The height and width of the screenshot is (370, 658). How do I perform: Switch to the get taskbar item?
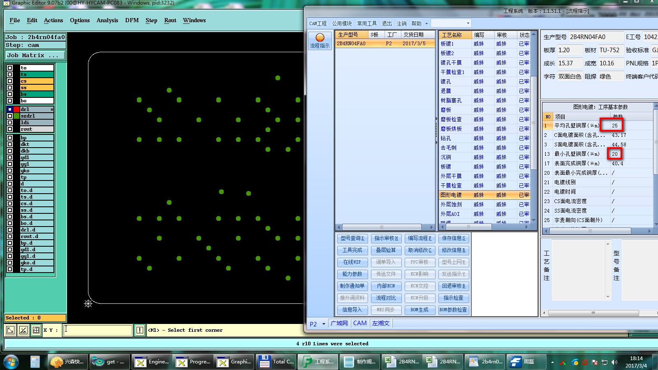point(110,362)
